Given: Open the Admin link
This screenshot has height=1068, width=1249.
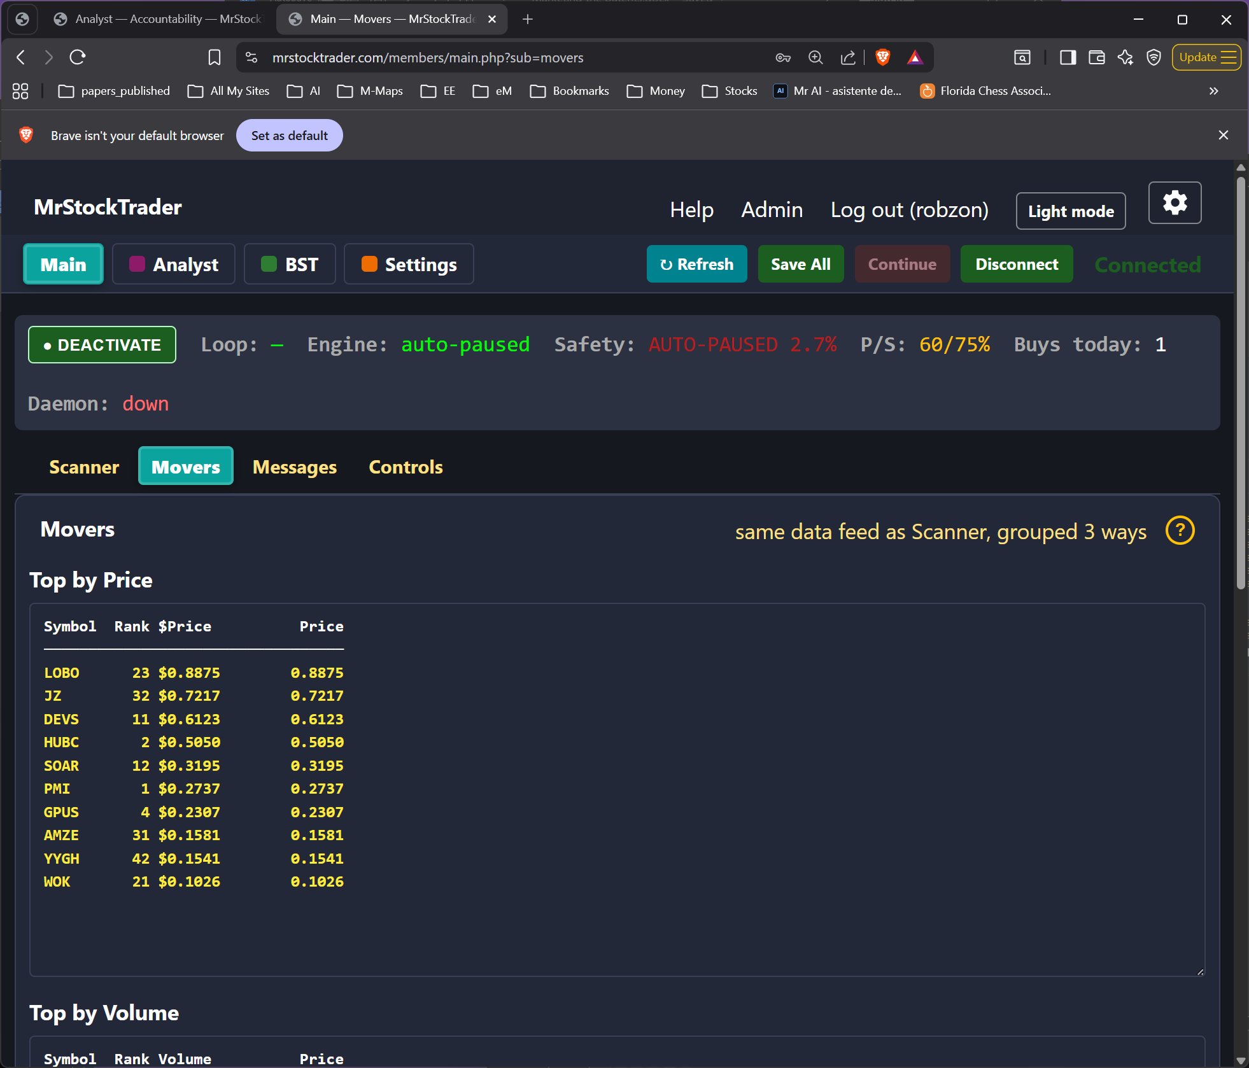Looking at the screenshot, I should 772,209.
